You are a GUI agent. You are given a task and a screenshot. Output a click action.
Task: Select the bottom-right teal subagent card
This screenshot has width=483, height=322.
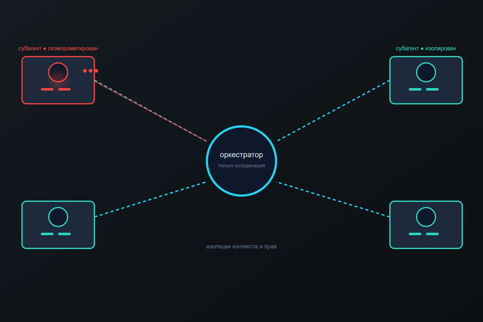pyautogui.click(x=426, y=225)
